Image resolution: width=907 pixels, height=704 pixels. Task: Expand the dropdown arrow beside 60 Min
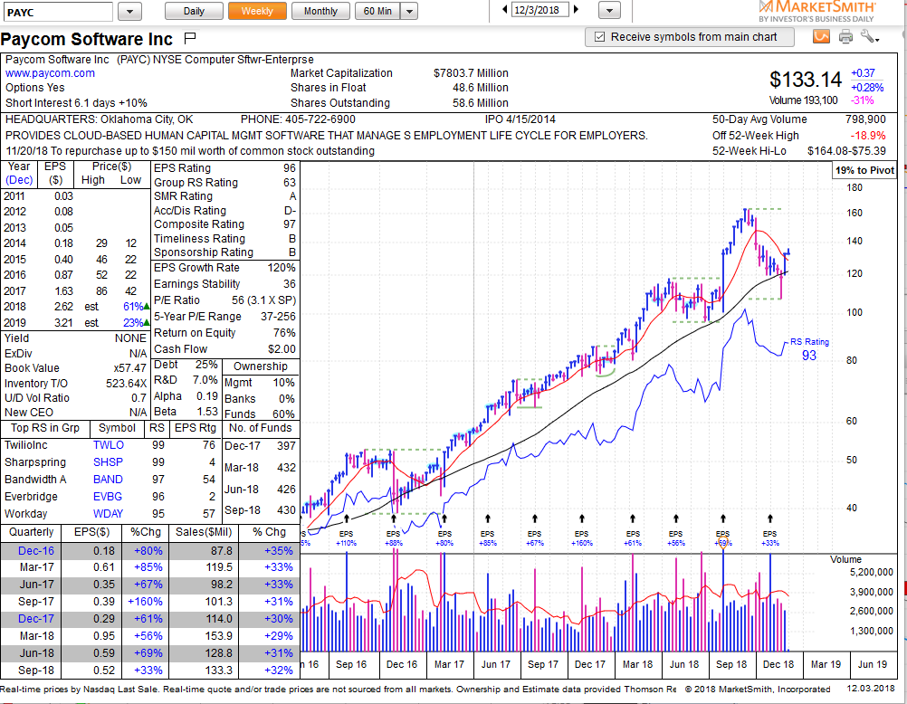(409, 11)
